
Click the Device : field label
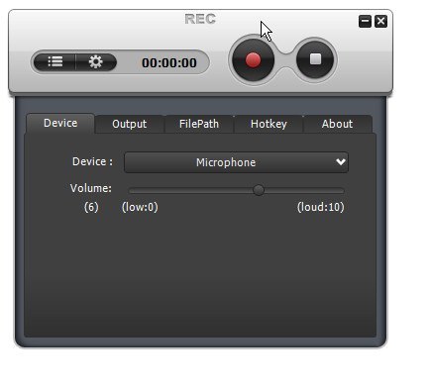(92, 161)
